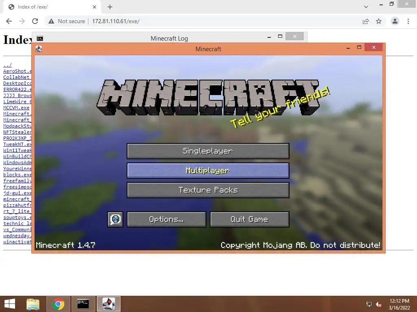The height and width of the screenshot is (312, 417).
Task: Maximize the Minecraft Log window
Action: point(280,36)
